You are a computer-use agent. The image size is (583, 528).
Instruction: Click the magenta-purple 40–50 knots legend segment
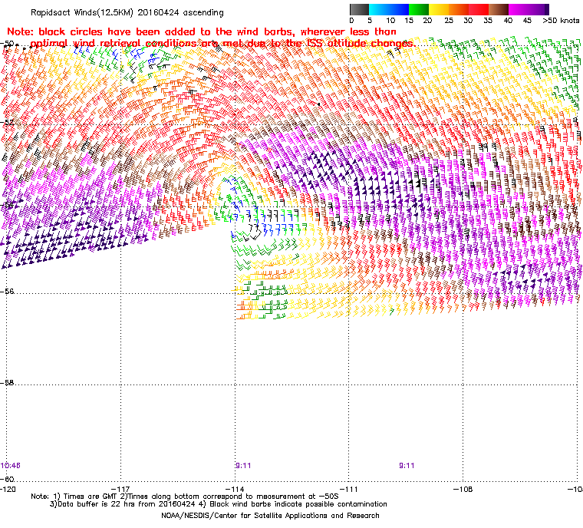click(x=529, y=9)
